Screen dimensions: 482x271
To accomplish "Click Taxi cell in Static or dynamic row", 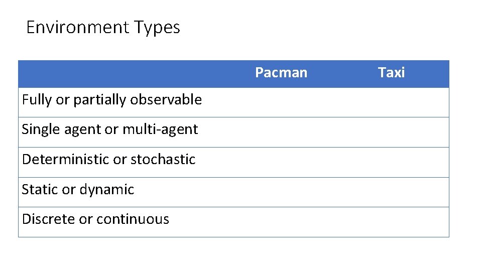I will pyautogui.click(x=391, y=192).
